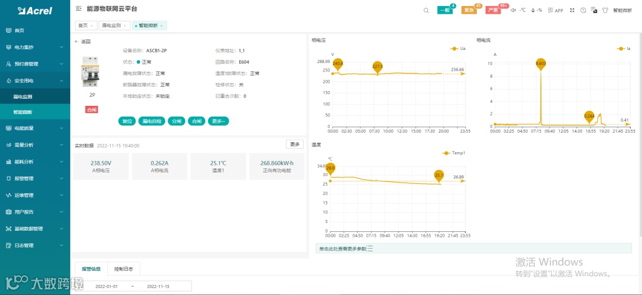642x295 pixels.
Task: Switch language with translate icon
Action: click(594, 10)
